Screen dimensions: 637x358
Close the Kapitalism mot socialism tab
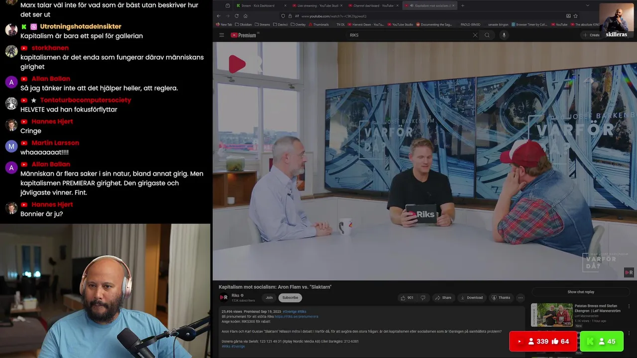coord(453,5)
